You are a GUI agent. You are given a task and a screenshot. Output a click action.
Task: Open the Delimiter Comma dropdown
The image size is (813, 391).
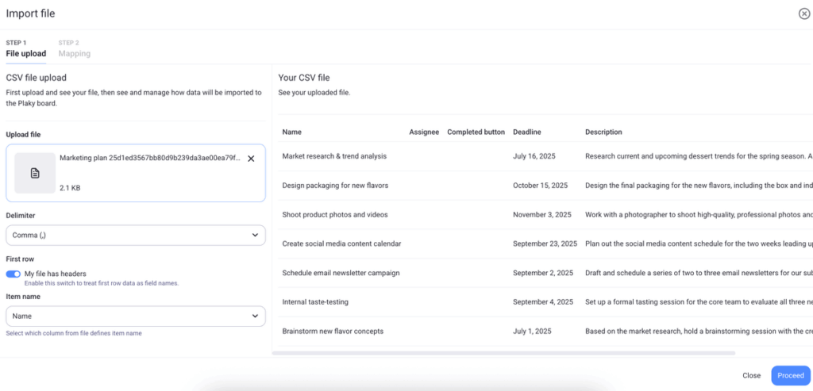pyautogui.click(x=136, y=235)
